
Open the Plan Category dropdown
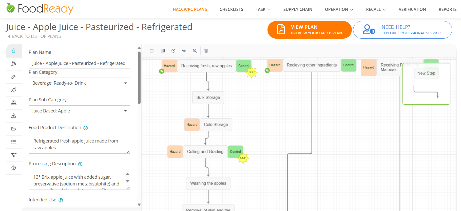[x=79, y=83]
